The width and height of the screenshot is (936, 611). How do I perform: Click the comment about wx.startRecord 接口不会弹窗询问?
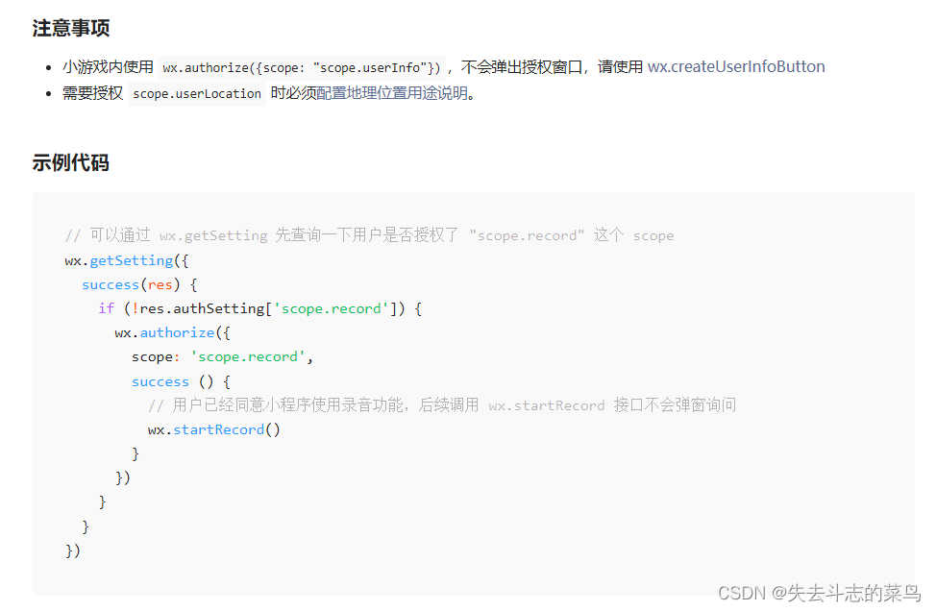(442, 405)
